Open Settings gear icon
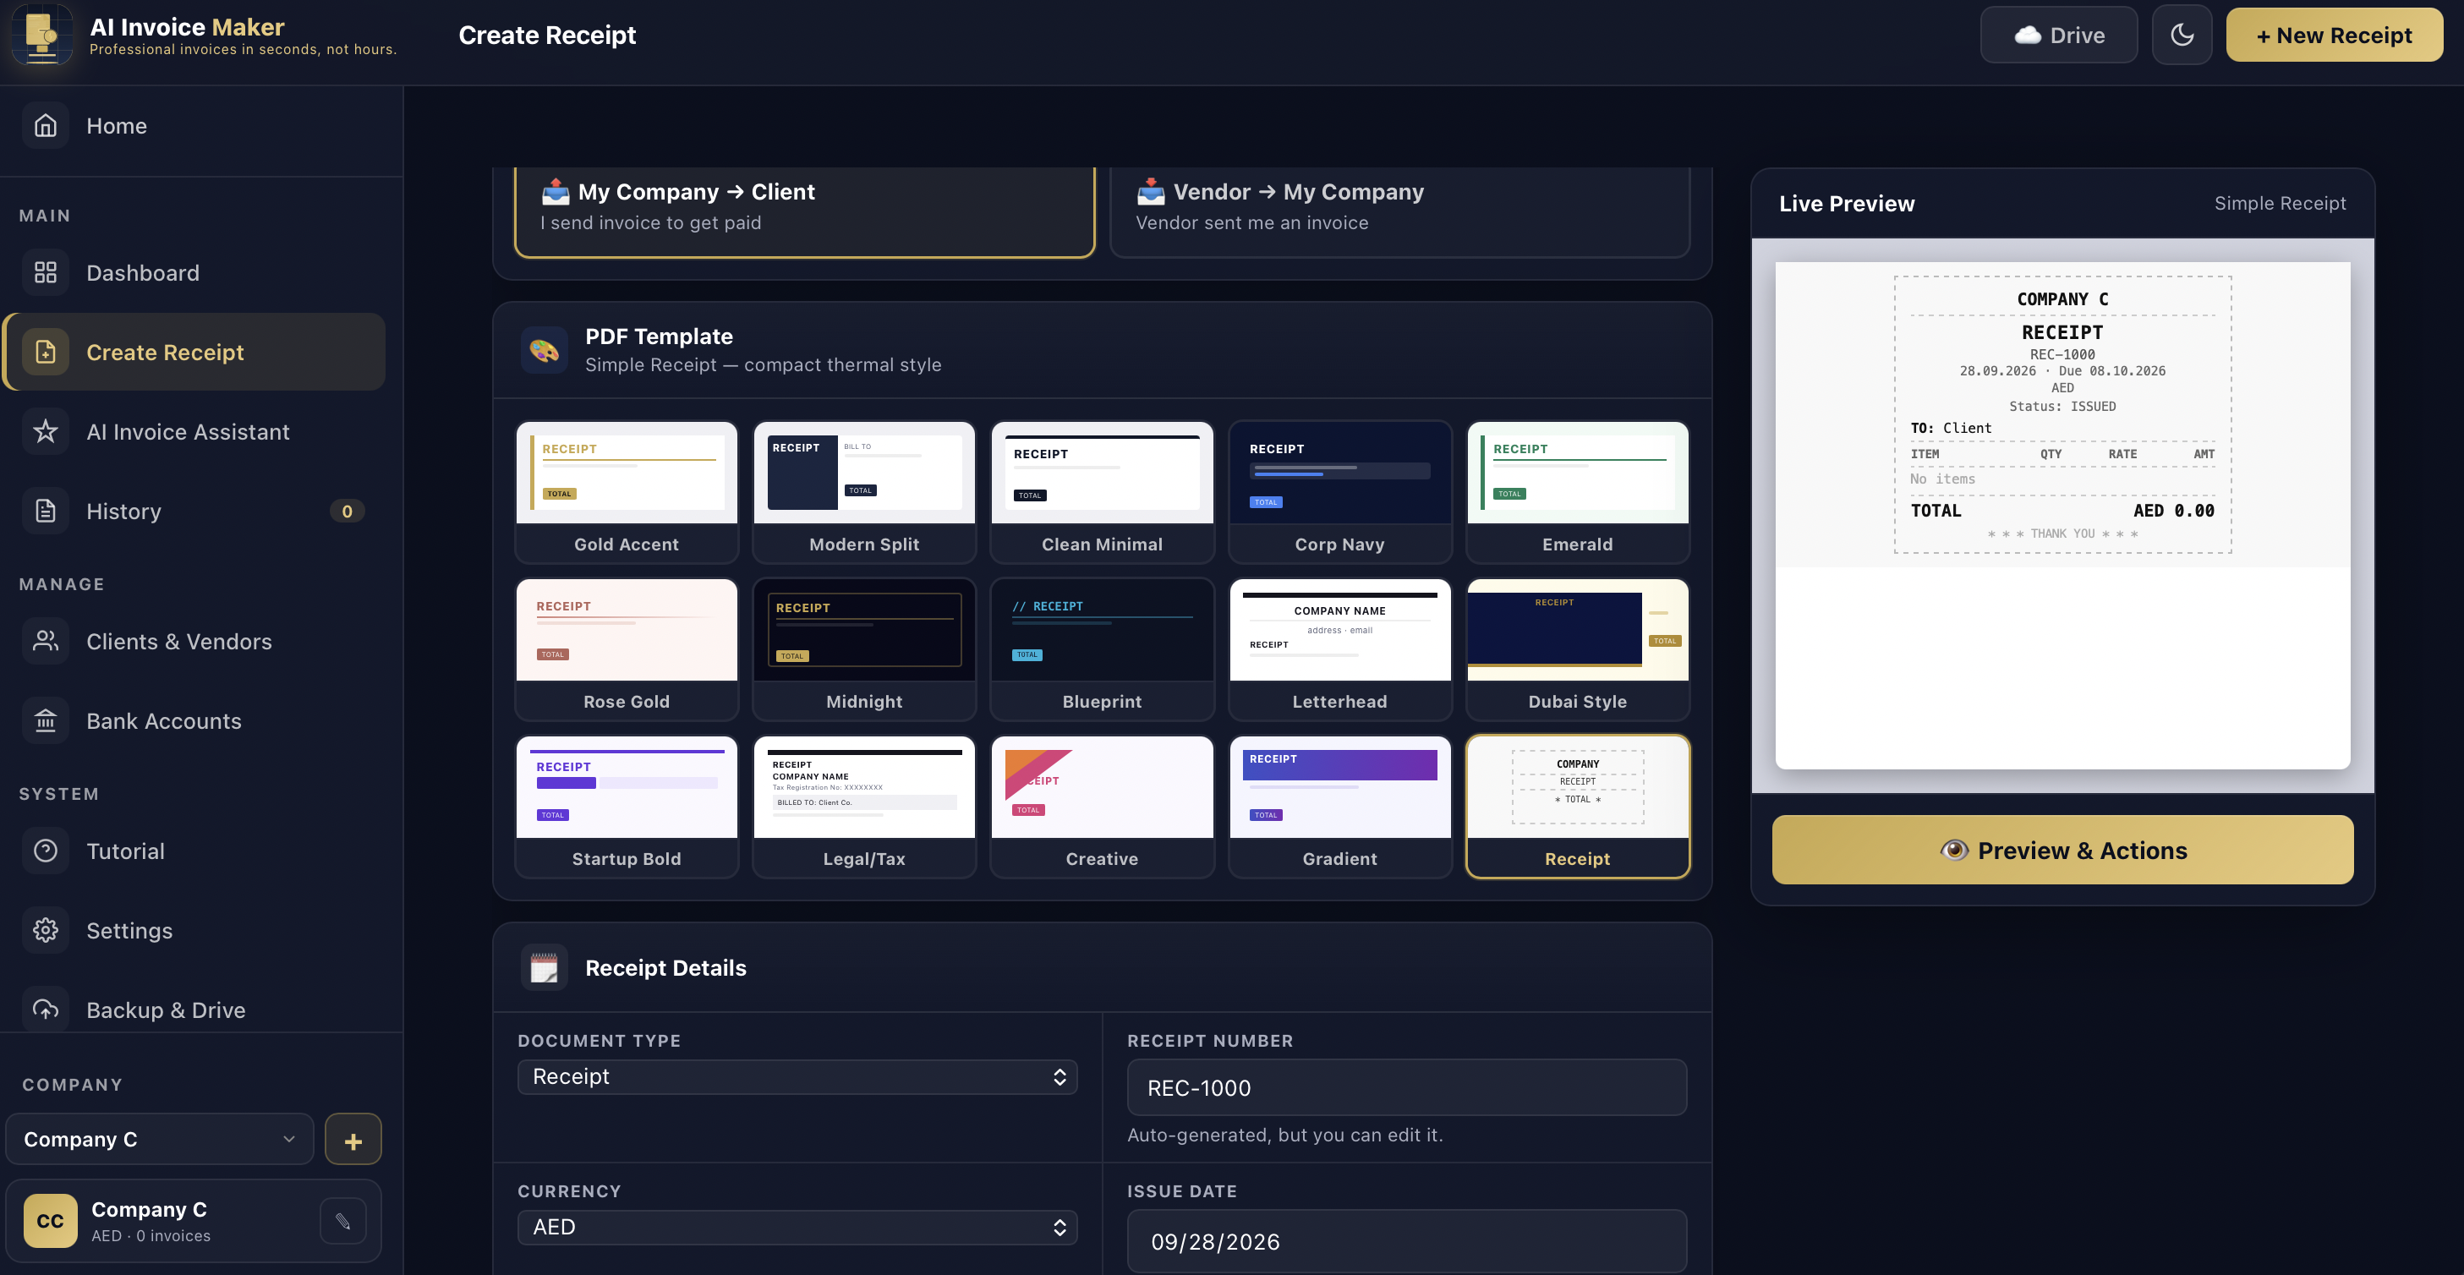Viewport: 2464px width, 1275px height. [45, 930]
